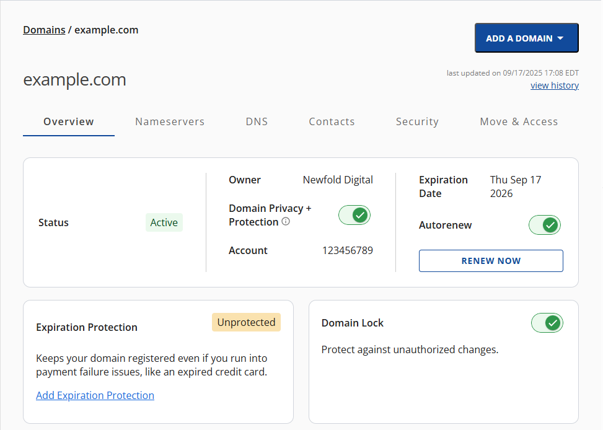
Task: Click the account number 123456789
Action: (347, 250)
